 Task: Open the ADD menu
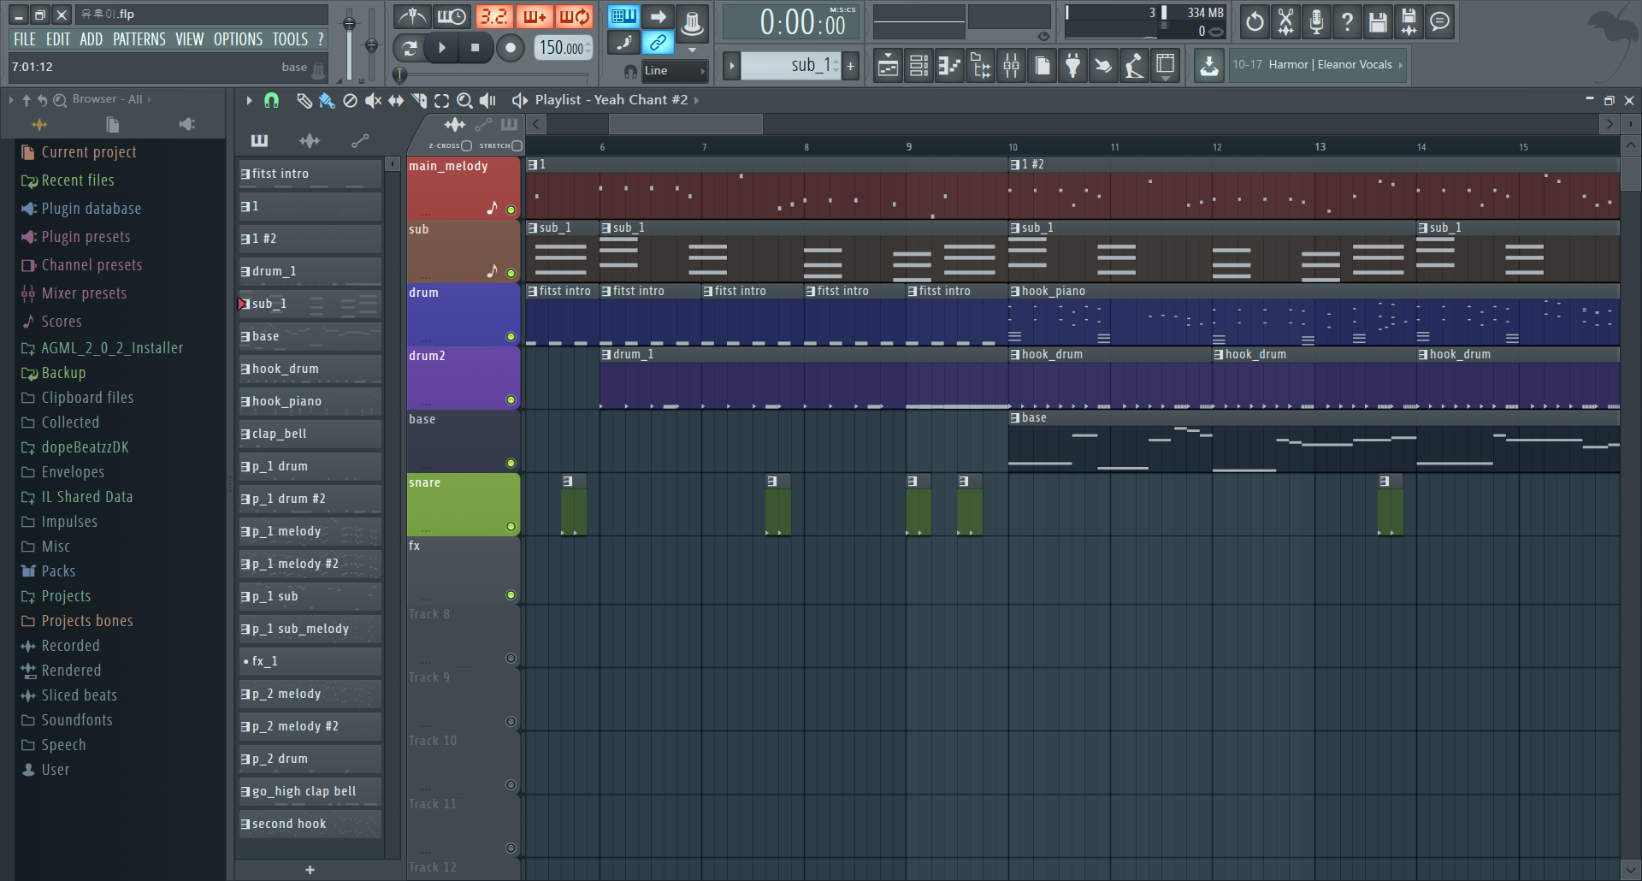point(92,39)
